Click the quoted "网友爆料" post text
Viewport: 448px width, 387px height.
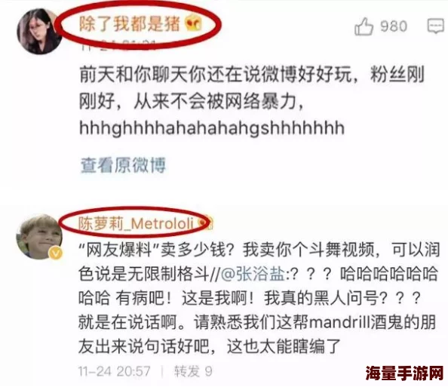pyautogui.click(x=259, y=298)
